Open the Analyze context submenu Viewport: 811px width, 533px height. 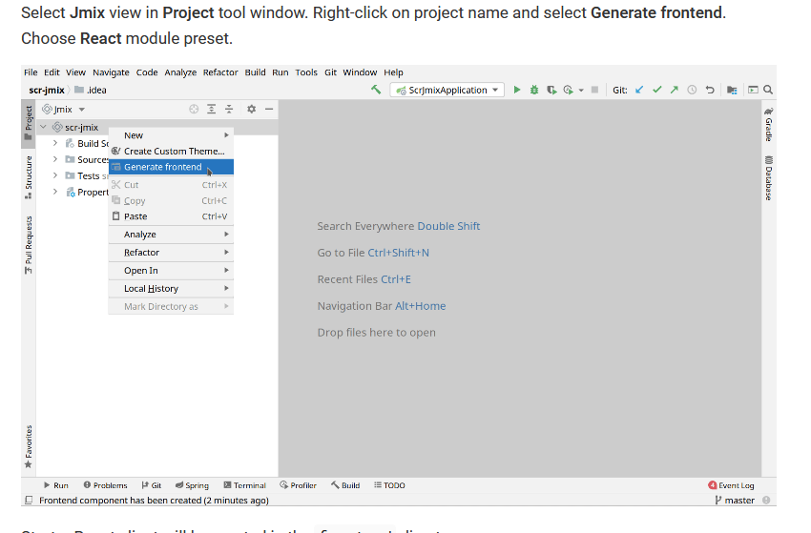tap(171, 235)
